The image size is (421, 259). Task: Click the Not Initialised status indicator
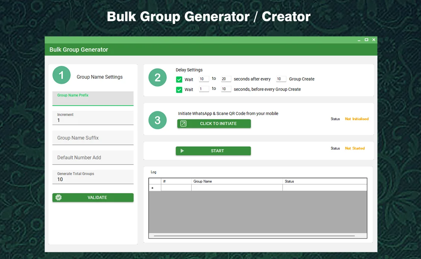click(x=357, y=119)
